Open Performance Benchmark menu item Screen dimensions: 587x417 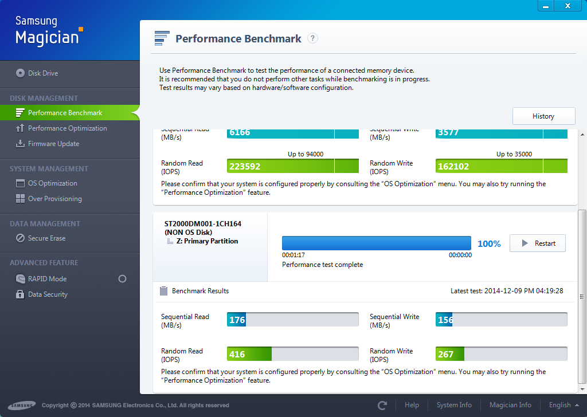(69, 113)
